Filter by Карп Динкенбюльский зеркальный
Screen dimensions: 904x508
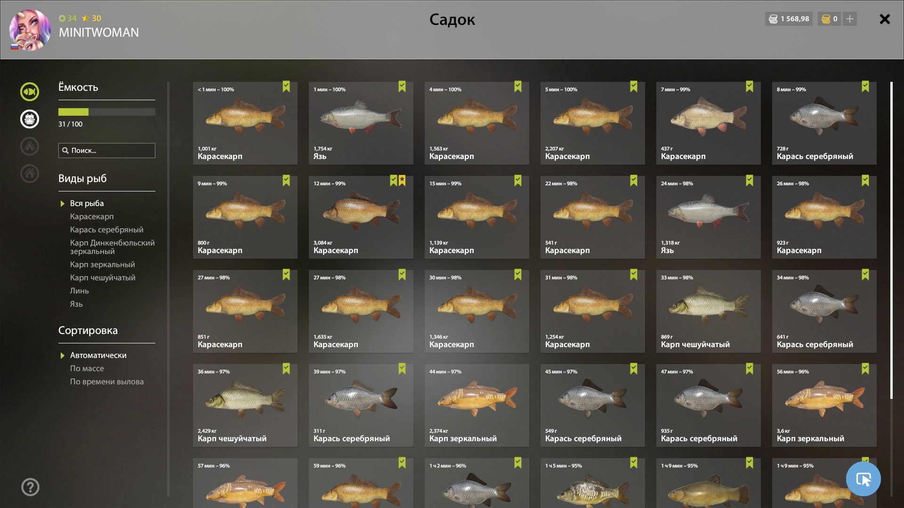pos(113,247)
